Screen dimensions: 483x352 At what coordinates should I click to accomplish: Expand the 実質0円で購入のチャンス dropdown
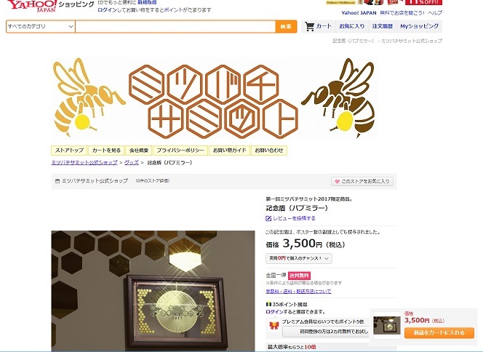(x=299, y=258)
